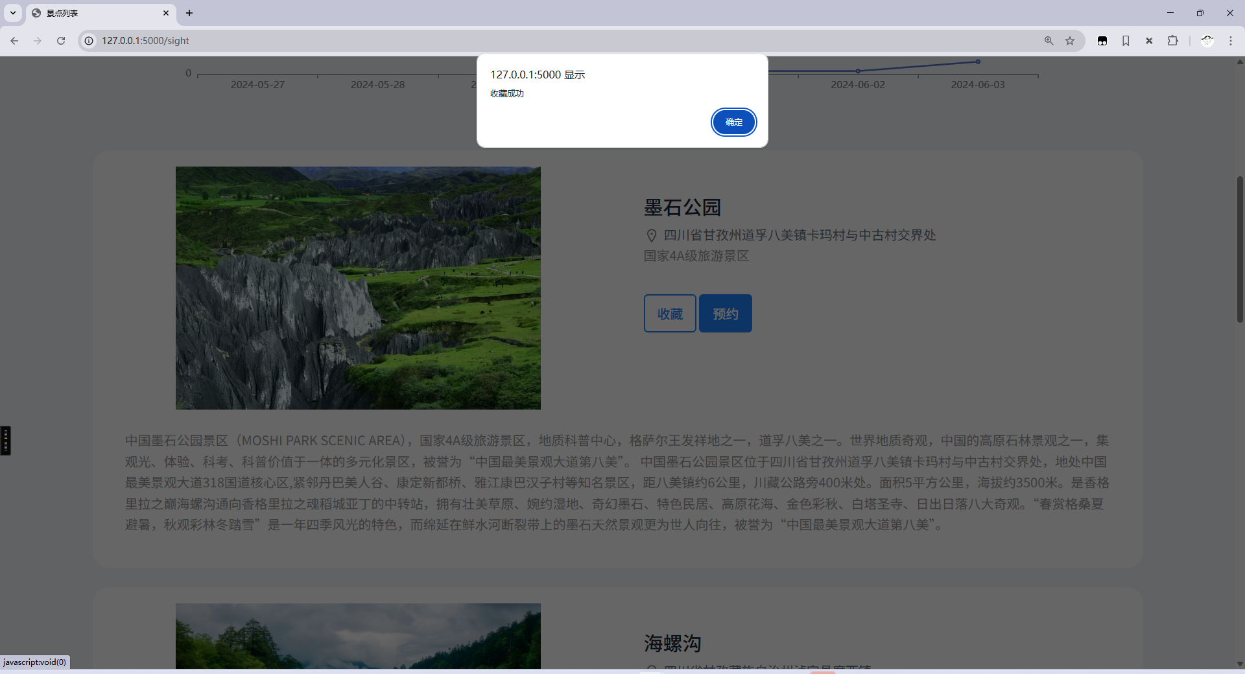Viewport: 1245px width, 674px height.
Task: Open Chrome three-dot menu
Action: [1231, 41]
